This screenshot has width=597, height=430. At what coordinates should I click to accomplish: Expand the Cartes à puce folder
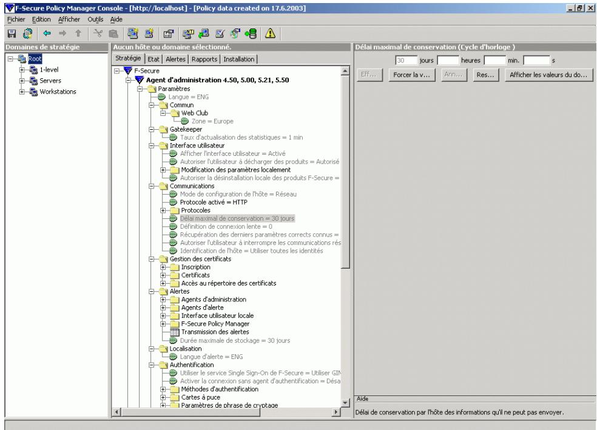tap(163, 397)
